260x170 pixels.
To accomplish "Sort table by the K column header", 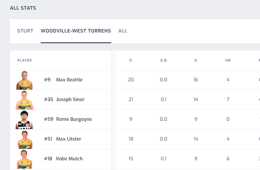I will click(196, 60).
